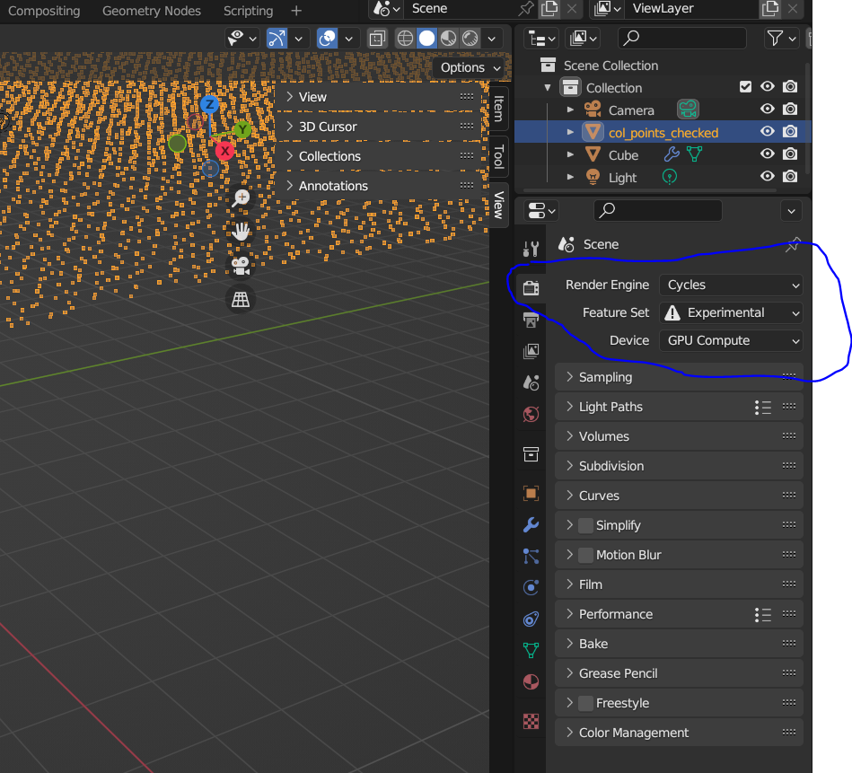Open the Texture properties checker tab
This screenshot has width=852, height=773.
pyautogui.click(x=531, y=721)
